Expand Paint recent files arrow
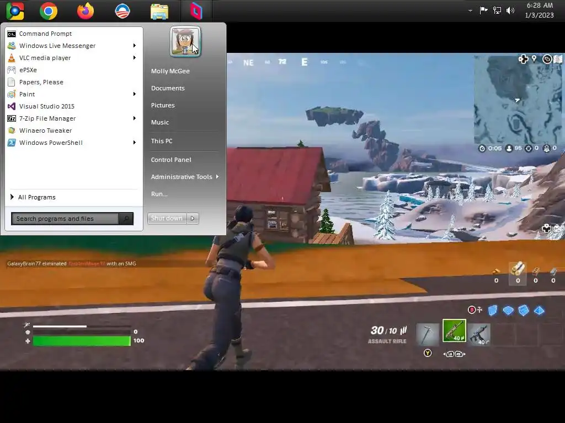Screen dimensions: 565x423 coord(135,94)
